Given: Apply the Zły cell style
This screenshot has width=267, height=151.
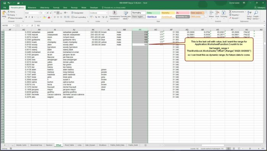Looking at the screenshot, I should [x=183, y=13].
